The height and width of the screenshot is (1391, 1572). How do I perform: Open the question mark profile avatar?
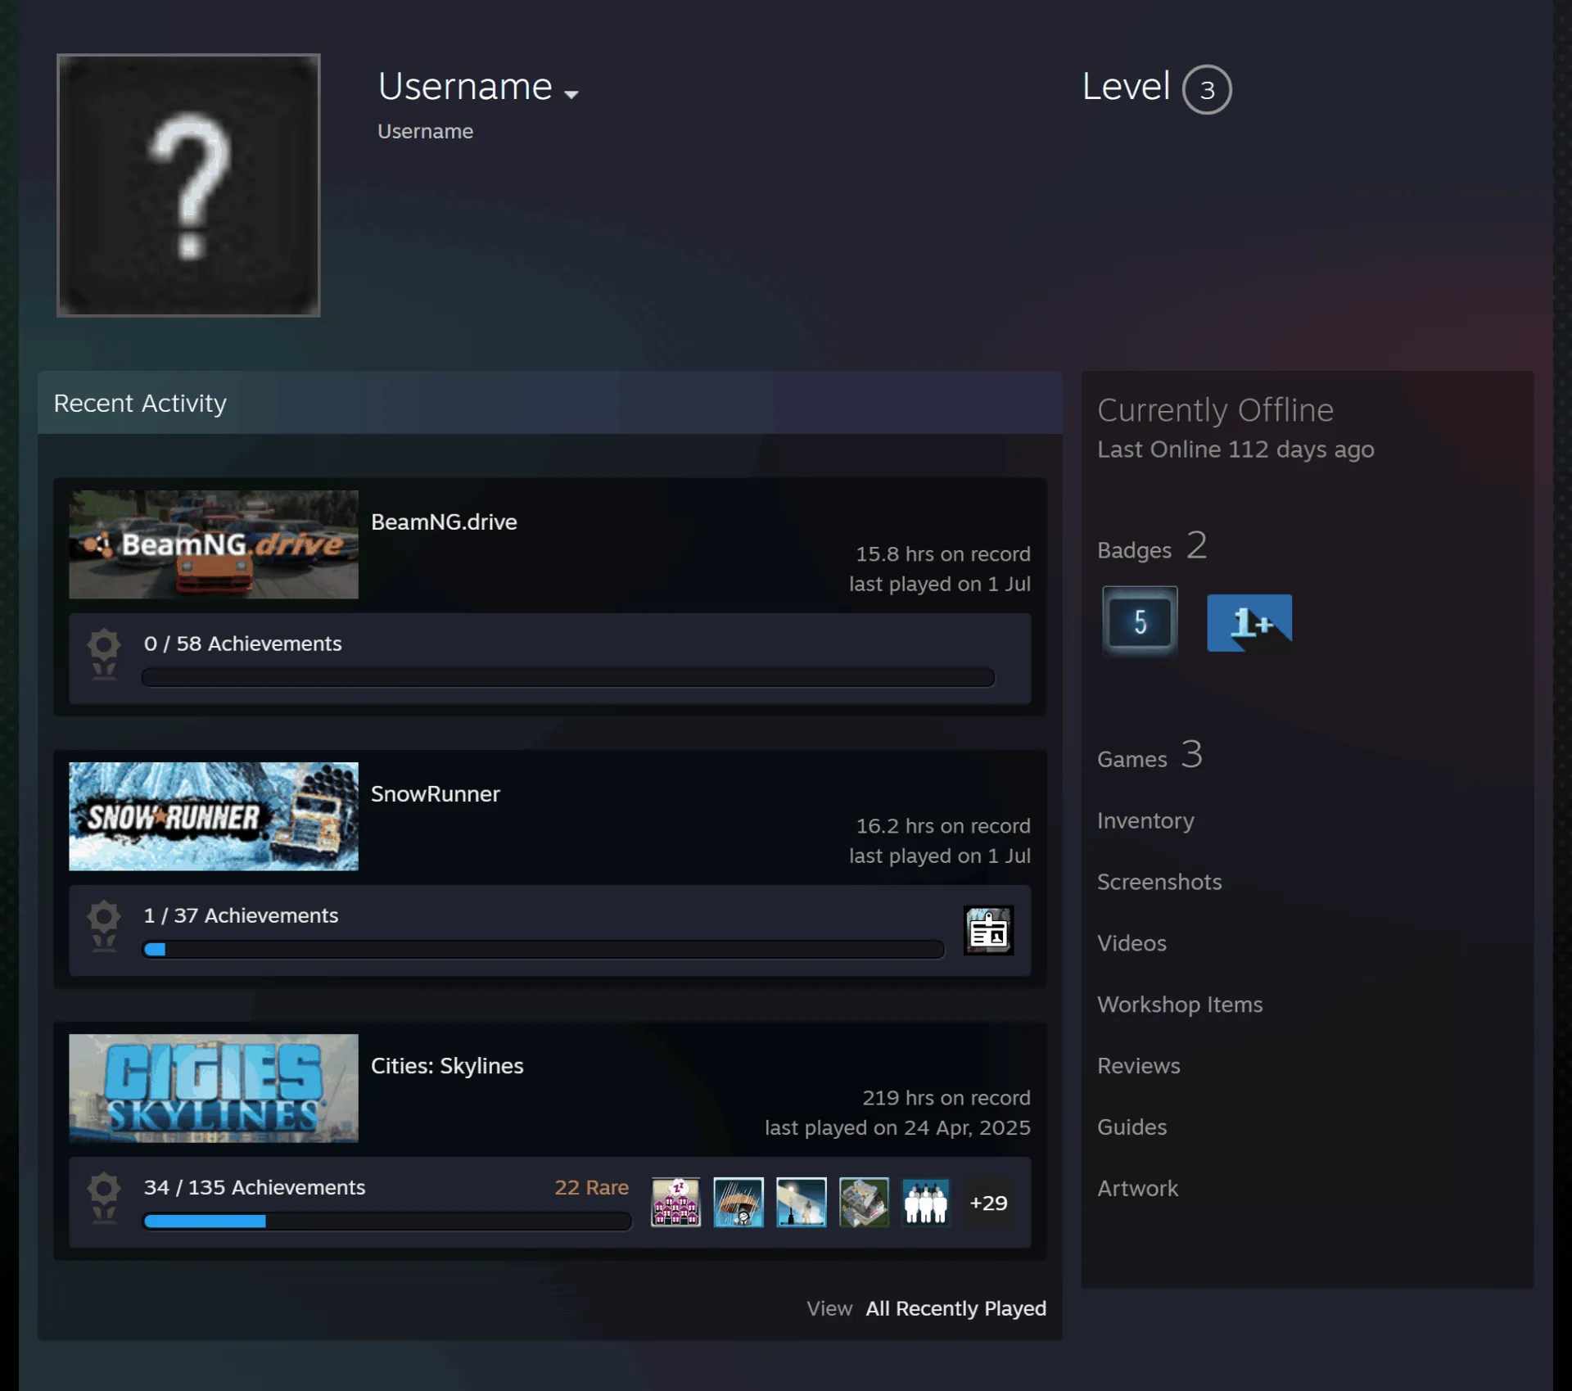188,185
